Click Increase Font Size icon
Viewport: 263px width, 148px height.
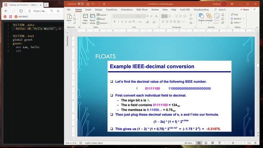point(148,16)
